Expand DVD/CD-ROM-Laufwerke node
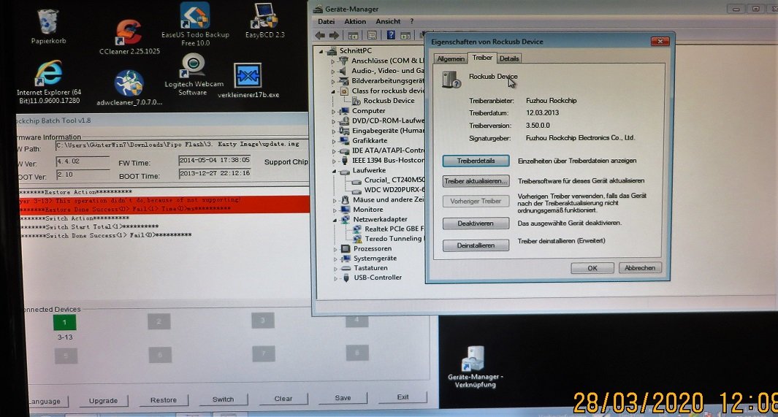The height and width of the screenshot is (417, 778). tap(333, 121)
